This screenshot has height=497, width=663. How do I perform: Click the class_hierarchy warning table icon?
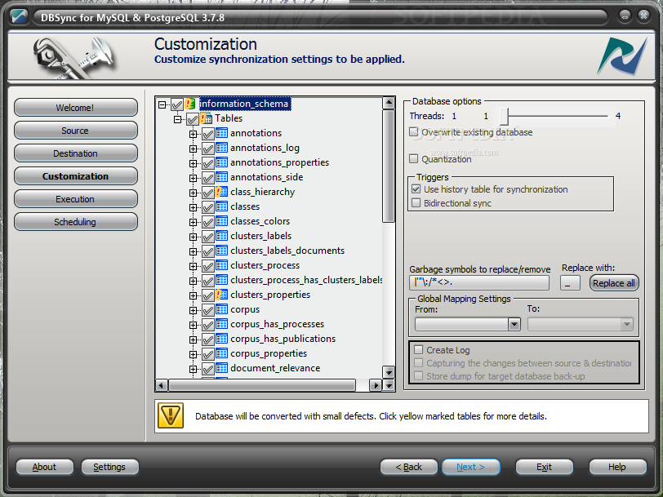[221, 192]
